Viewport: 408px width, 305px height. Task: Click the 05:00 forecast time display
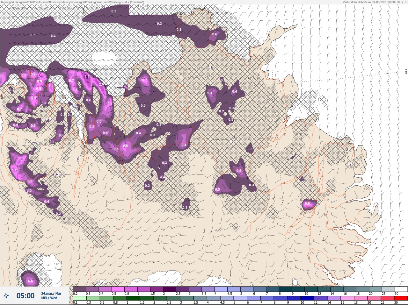tap(25, 296)
